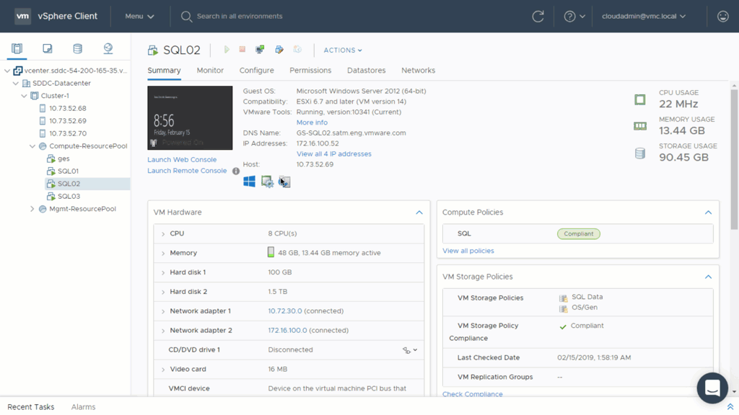Switch to the Networks tab
This screenshot has width=739, height=415.
[418, 71]
